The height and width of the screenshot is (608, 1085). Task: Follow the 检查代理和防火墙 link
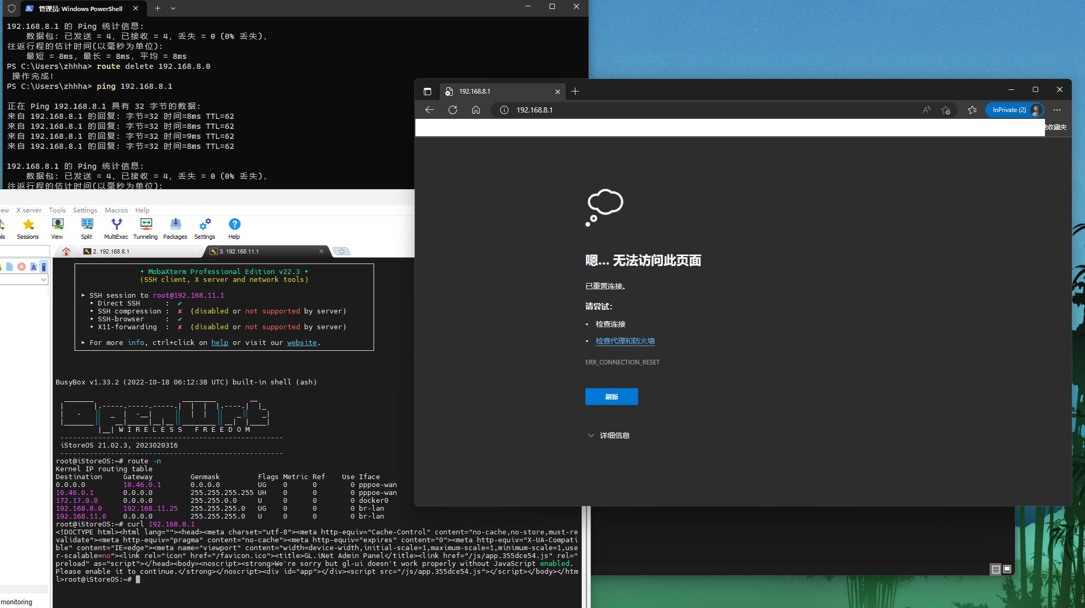point(625,341)
